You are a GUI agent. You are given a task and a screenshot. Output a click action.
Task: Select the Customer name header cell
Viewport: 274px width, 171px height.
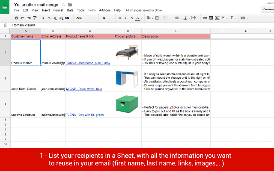[26, 36]
